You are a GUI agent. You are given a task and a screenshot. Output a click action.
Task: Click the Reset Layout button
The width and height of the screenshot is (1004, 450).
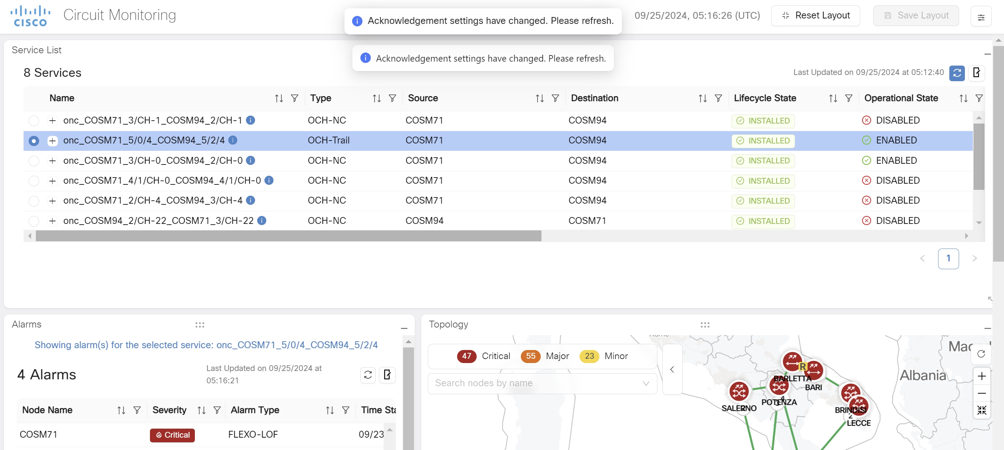816,16
